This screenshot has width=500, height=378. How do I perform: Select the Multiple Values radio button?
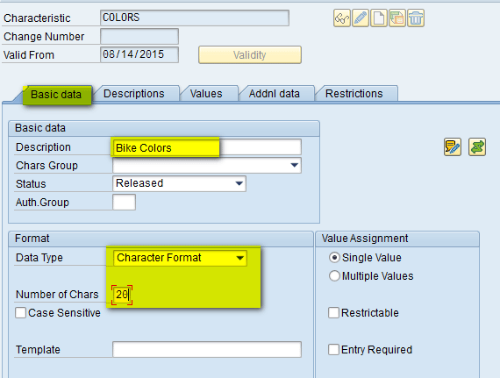[334, 276]
